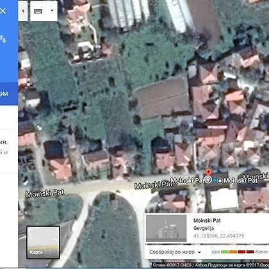Click the Moinski Pat title in info card
Image resolution: width=269 pixels, height=269 pixels.
pyautogui.click(x=207, y=220)
